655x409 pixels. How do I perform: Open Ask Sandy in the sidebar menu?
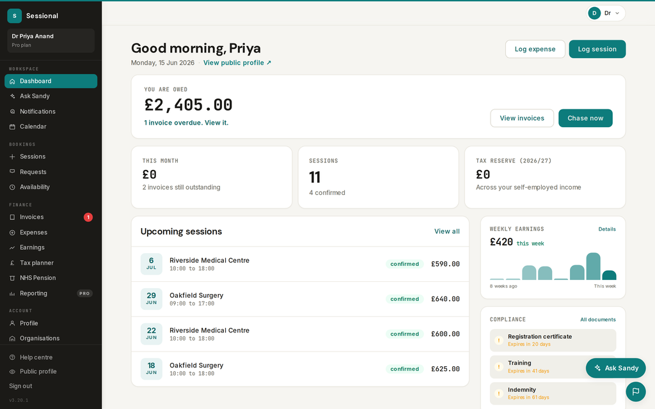pos(51,96)
